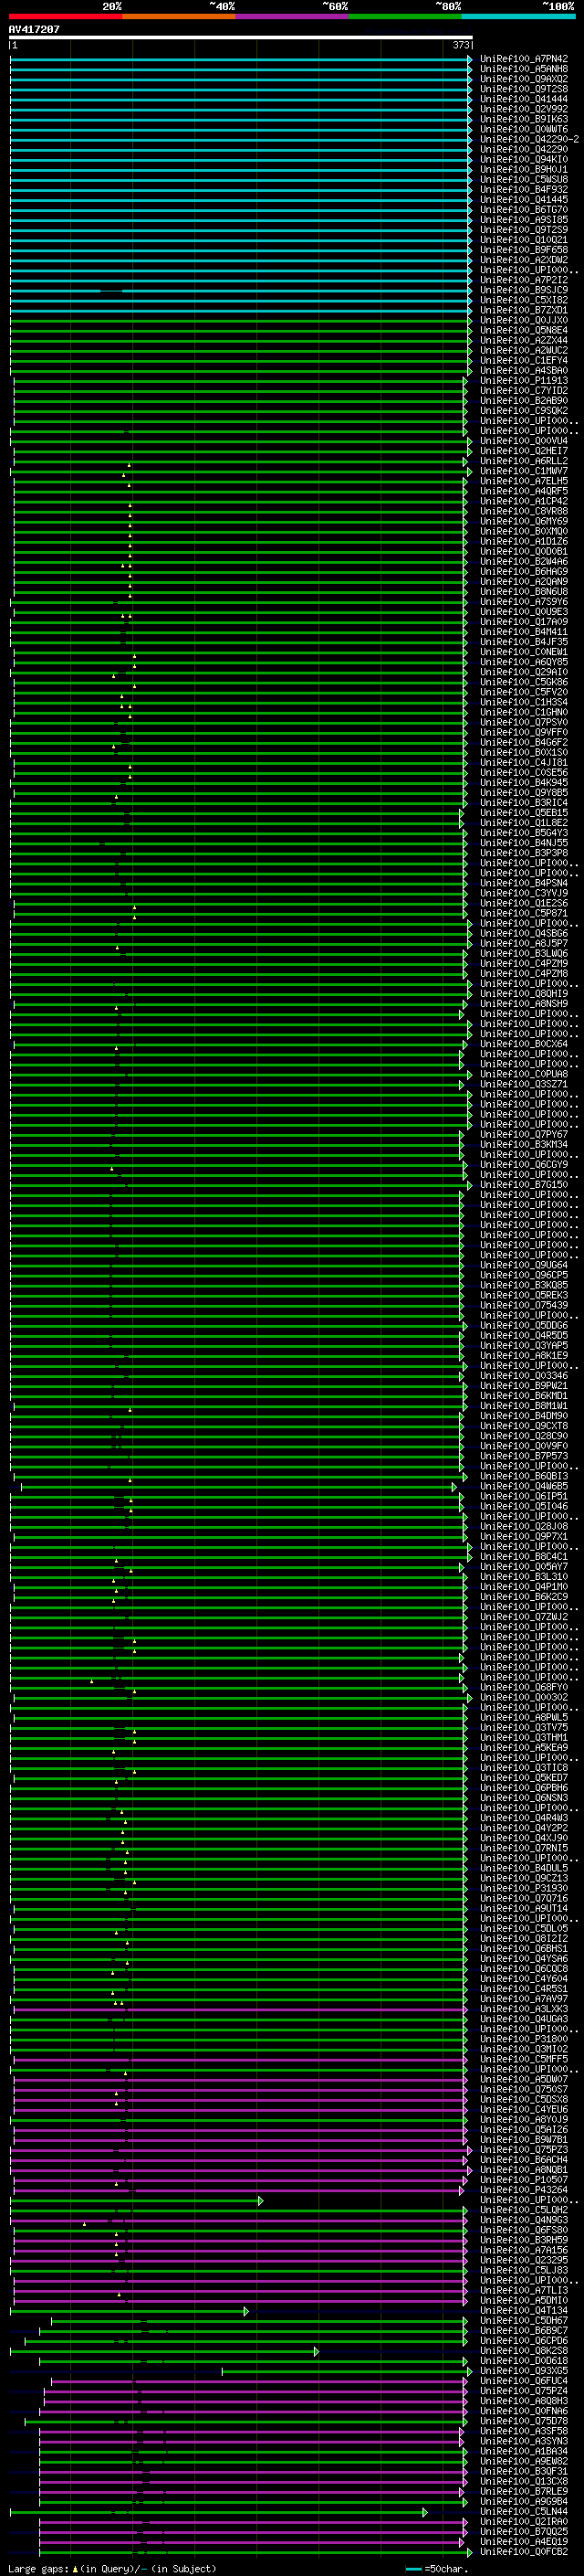Select the UniRef100_Q10Q21 label
This screenshot has width=584, height=2576.
[523, 240]
